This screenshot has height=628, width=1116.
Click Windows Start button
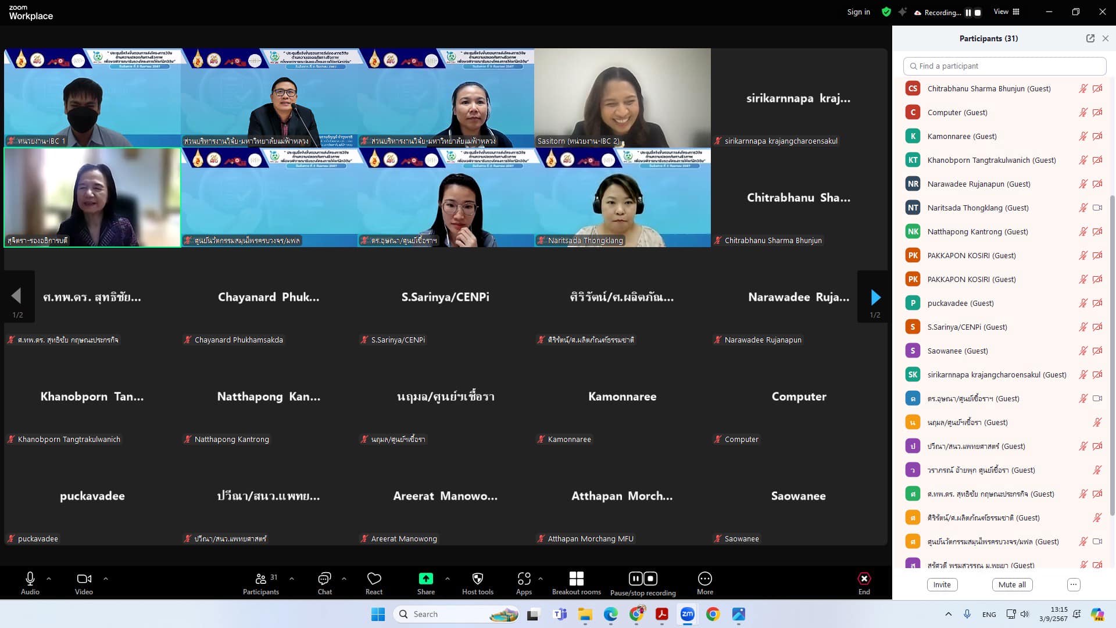(378, 614)
